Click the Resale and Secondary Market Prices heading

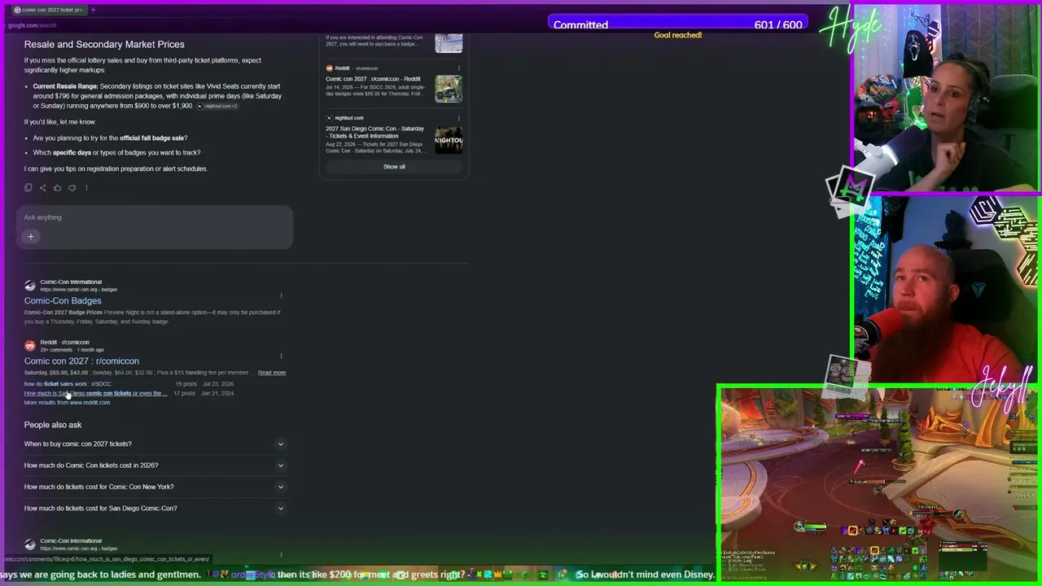pyautogui.click(x=104, y=44)
